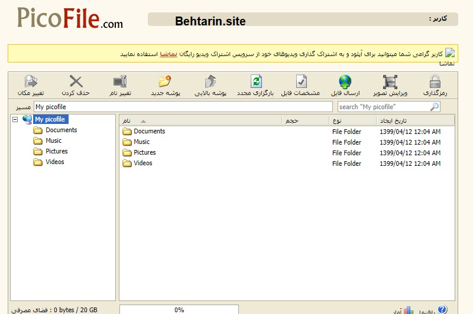Click the Documents folder icon in the tree
473x314 pixels.
(38, 130)
